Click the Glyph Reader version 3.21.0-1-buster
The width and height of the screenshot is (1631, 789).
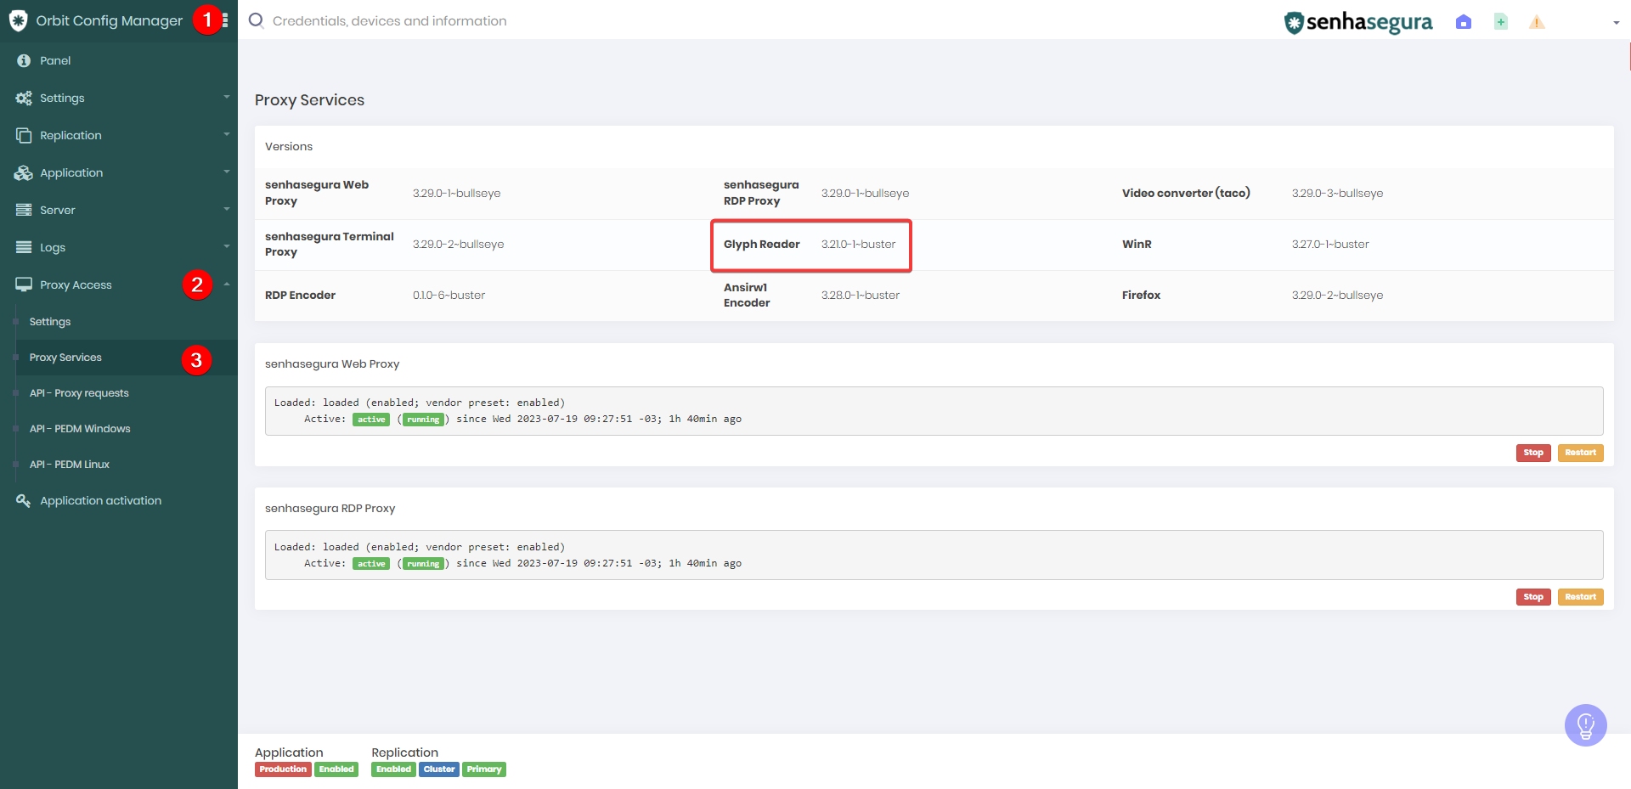point(858,245)
